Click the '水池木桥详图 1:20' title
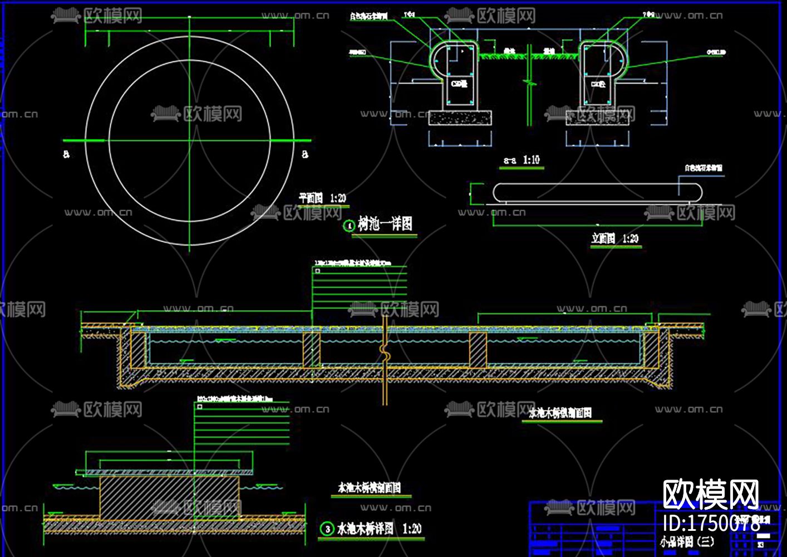Image resolution: width=787 pixels, height=557 pixels. click(x=379, y=529)
